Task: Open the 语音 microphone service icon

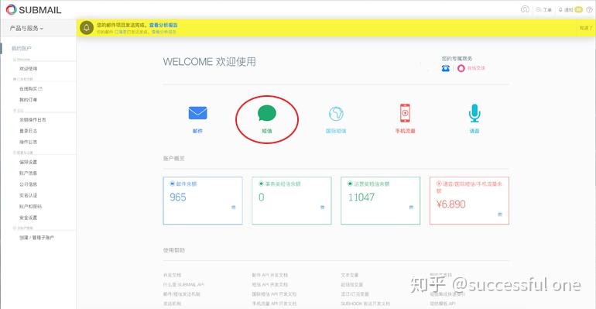Action: click(x=474, y=113)
